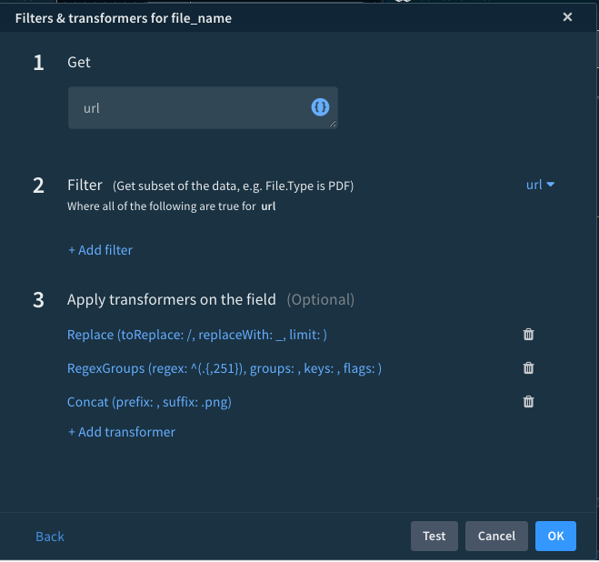Click the dialog title 'Filters & transformers for file_name'
Viewport: 599px width, 562px height.
(x=124, y=17)
